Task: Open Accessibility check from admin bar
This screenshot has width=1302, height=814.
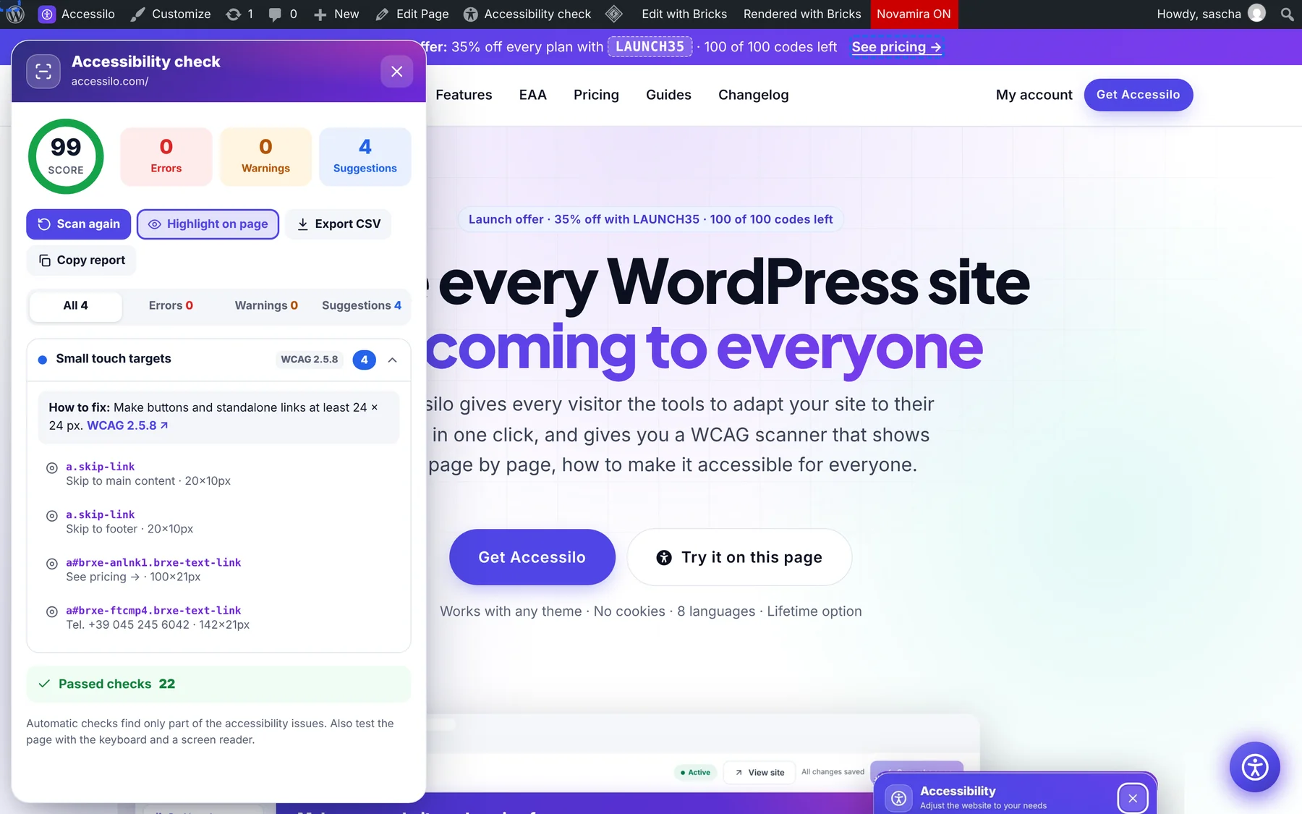Action: point(527,14)
